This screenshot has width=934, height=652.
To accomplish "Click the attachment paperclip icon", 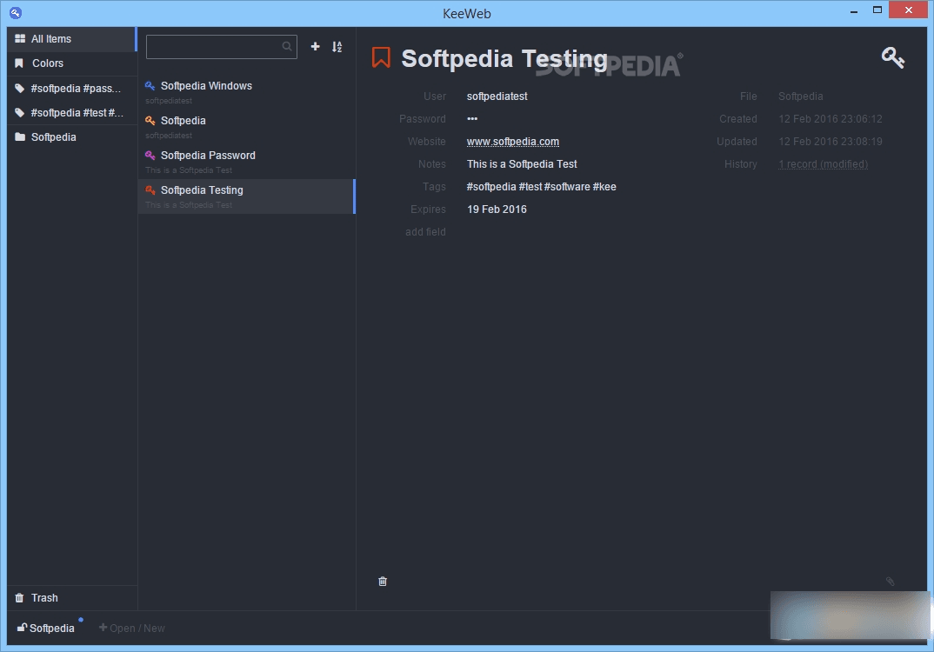I will pos(890,581).
